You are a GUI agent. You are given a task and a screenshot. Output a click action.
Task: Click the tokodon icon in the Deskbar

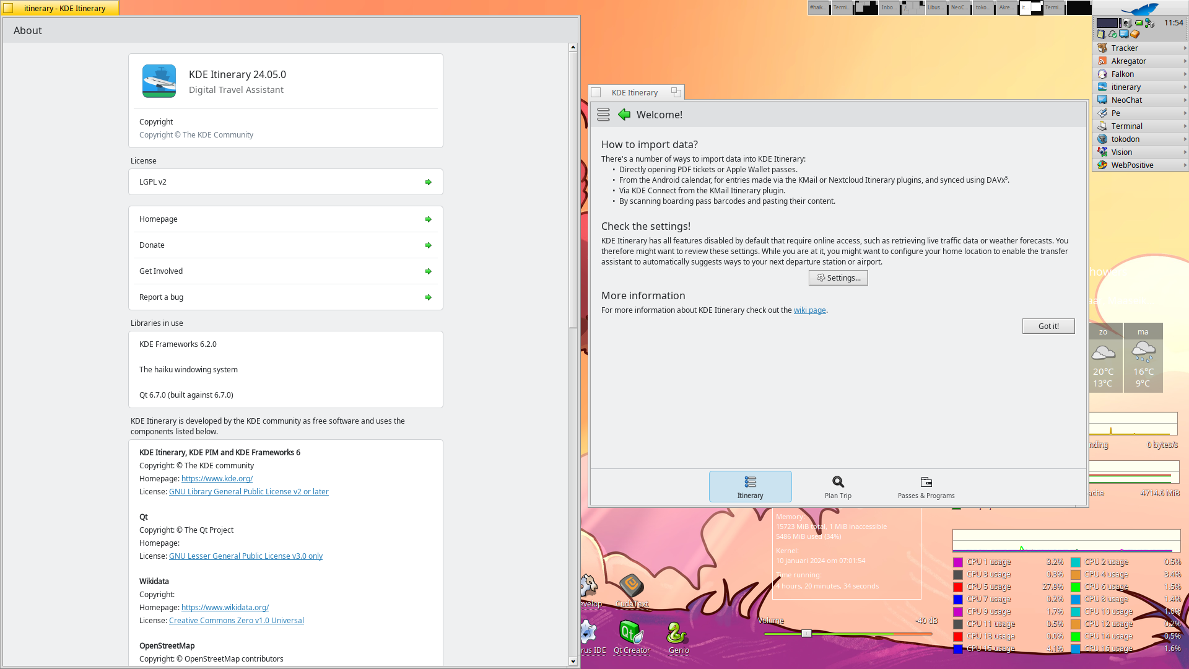[x=1102, y=139]
